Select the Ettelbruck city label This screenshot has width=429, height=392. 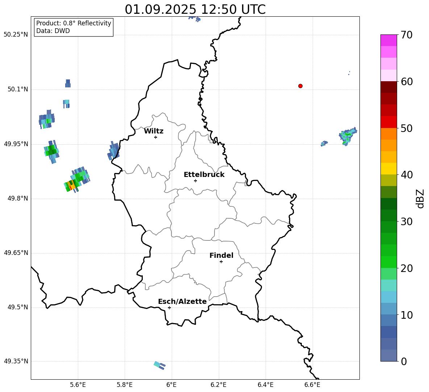coord(204,175)
